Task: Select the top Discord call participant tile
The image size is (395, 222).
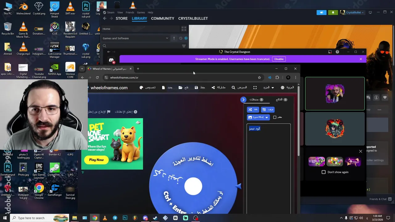Action: [335, 94]
